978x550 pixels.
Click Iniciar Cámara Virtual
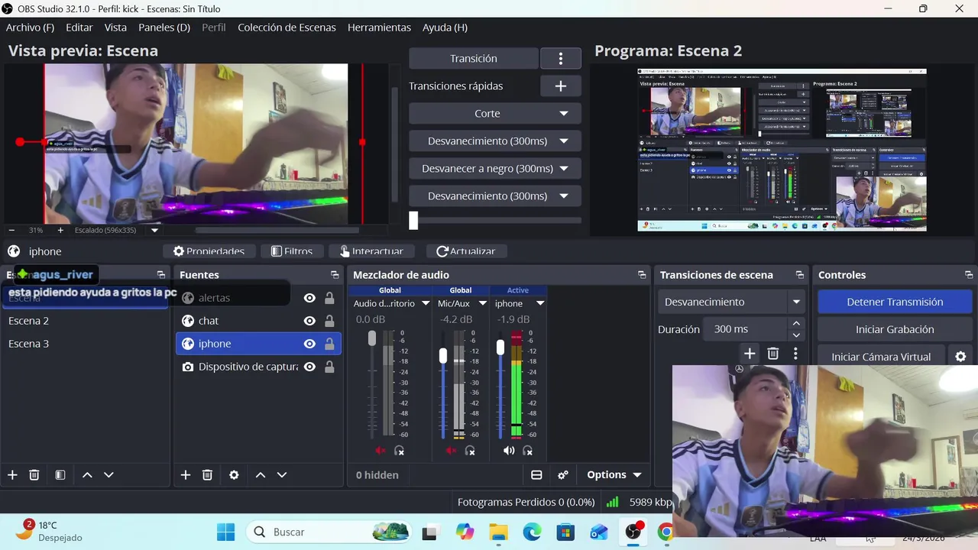[x=881, y=357]
